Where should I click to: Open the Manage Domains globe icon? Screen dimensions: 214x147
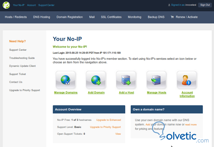click(66, 80)
